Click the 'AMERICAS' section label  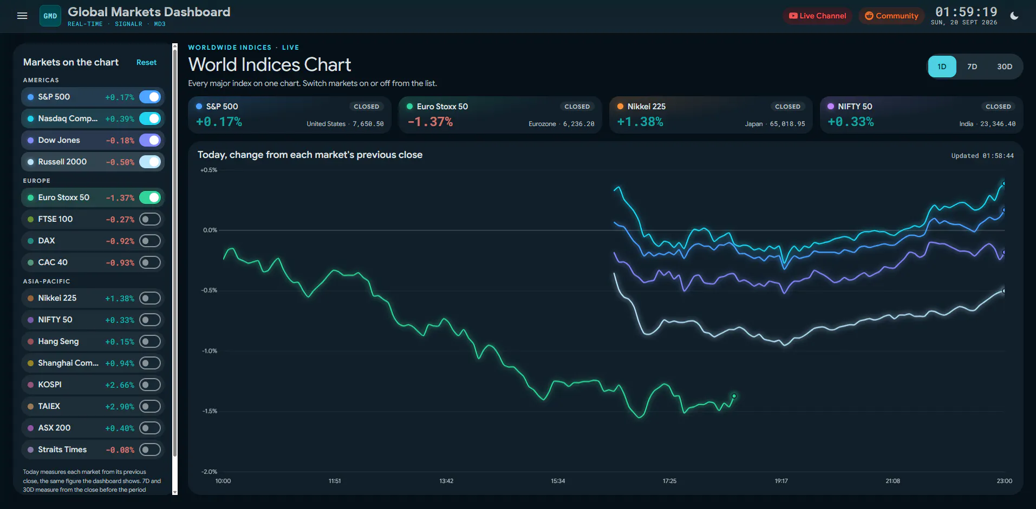41,80
